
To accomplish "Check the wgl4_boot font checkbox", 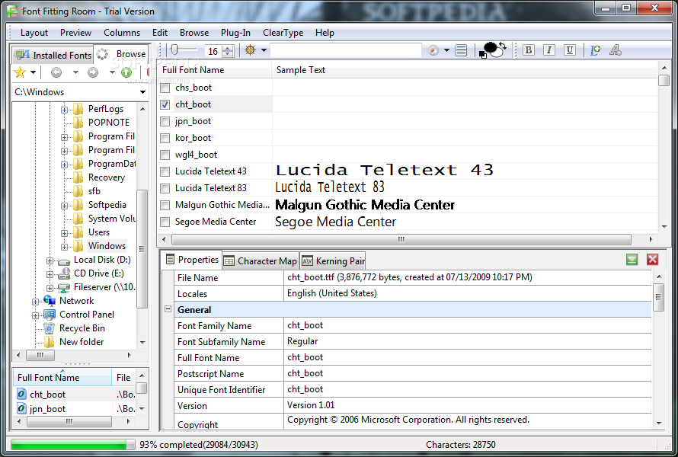I will 165,155.
